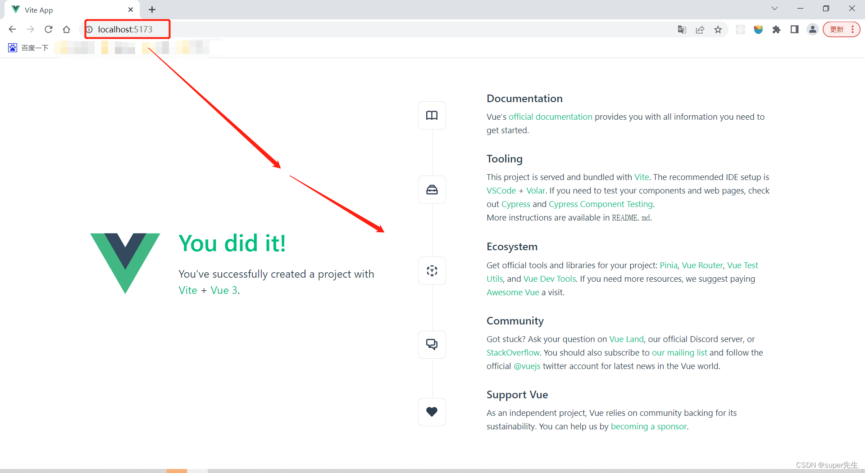Expand the tab search chevron
This screenshot has width=865, height=473.
click(774, 9)
